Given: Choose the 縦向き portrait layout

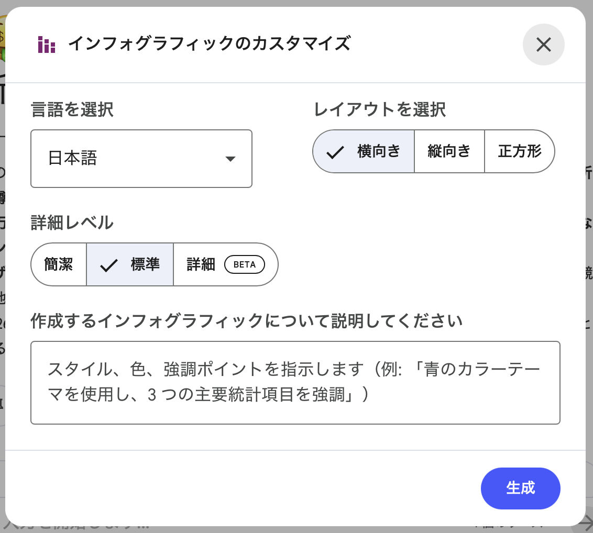Looking at the screenshot, I should click(449, 152).
